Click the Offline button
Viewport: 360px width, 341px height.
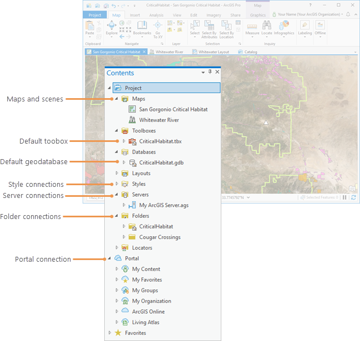tap(320, 28)
